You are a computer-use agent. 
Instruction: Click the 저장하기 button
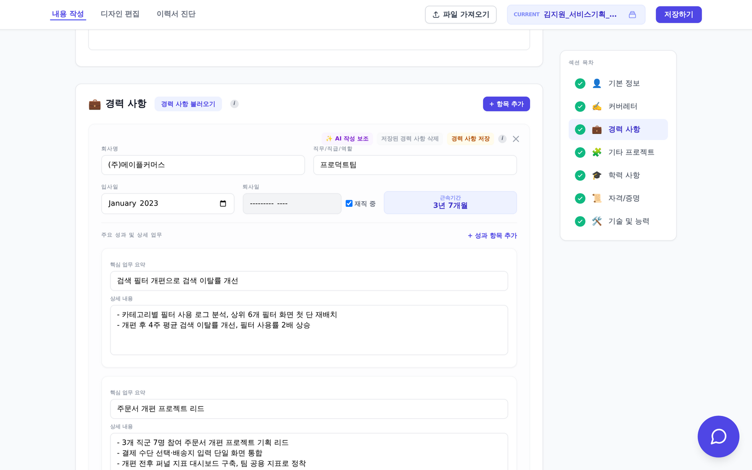tap(679, 15)
